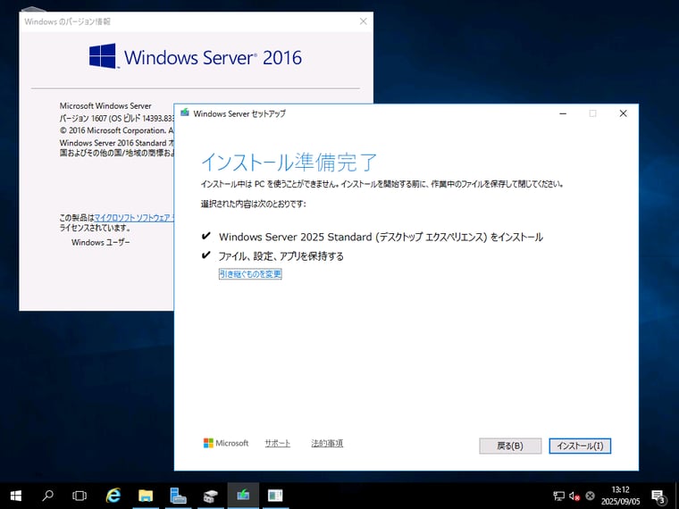Open the サポート support link
The width and height of the screenshot is (679, 509).
(277, 443)
